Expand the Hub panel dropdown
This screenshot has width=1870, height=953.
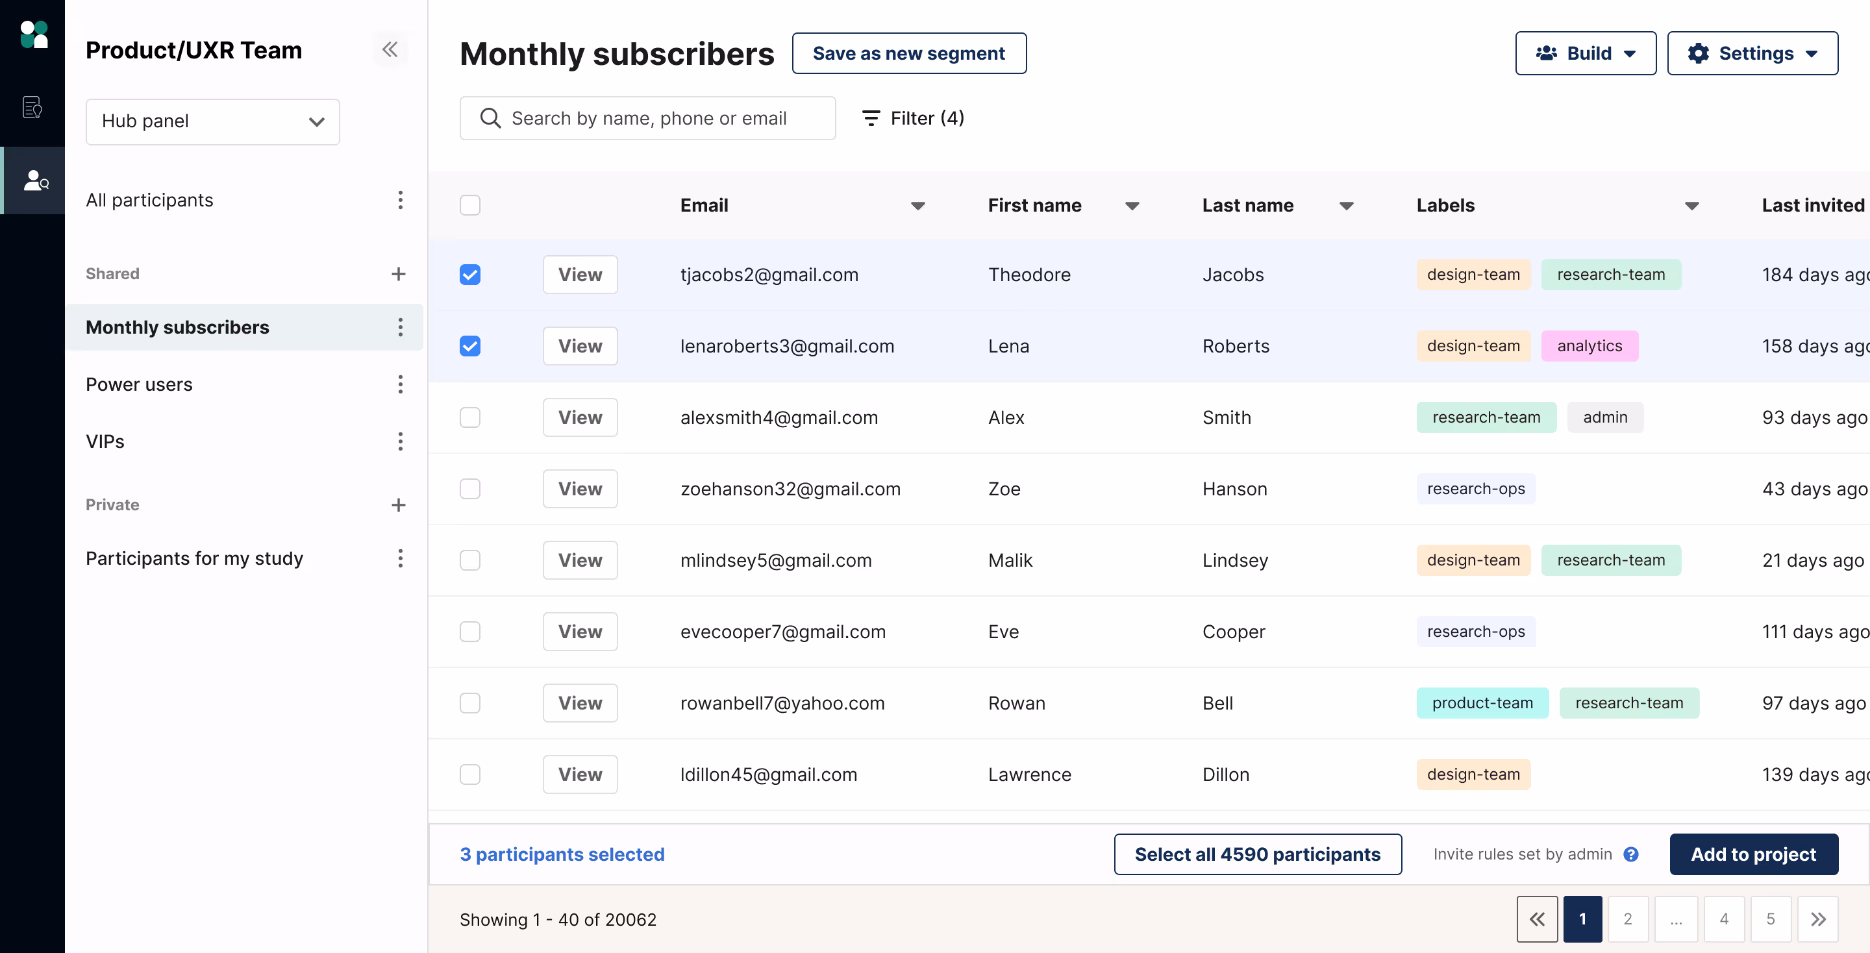(213, 121)
